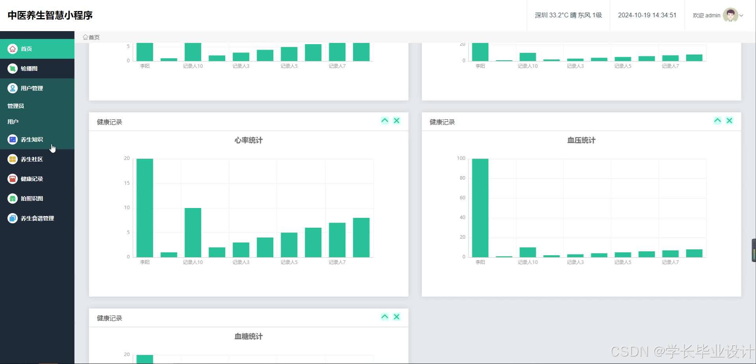The image size is (756, 364).
Task: Click the admin avatar picture
Action: [x=730, y=15]
